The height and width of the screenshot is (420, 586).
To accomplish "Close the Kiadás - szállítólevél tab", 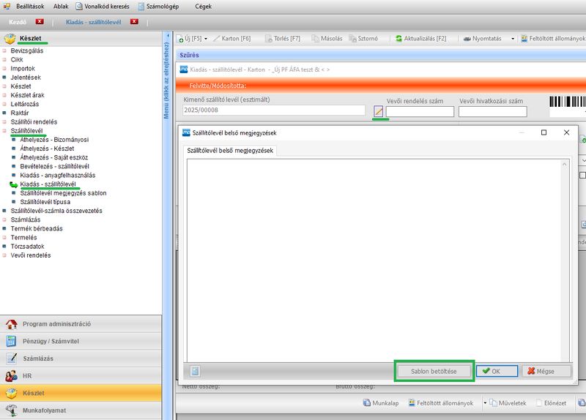I will (134, 22).
